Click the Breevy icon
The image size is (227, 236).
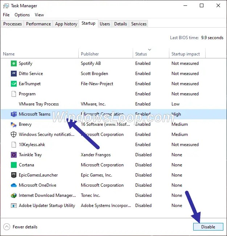click(14, 124)
